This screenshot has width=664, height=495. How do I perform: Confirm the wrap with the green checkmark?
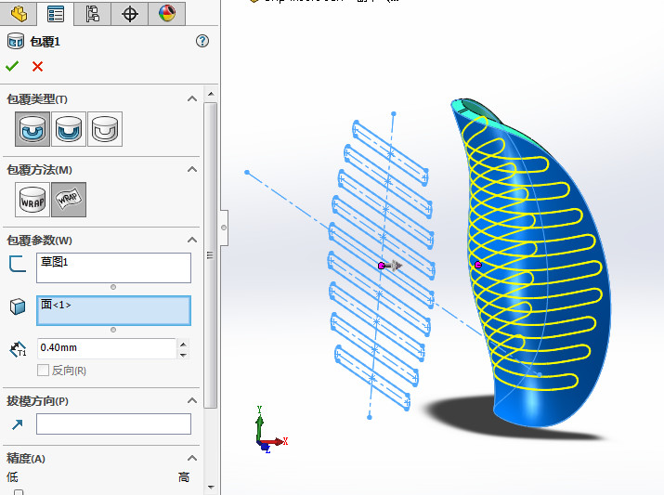(x=12, y=66)
